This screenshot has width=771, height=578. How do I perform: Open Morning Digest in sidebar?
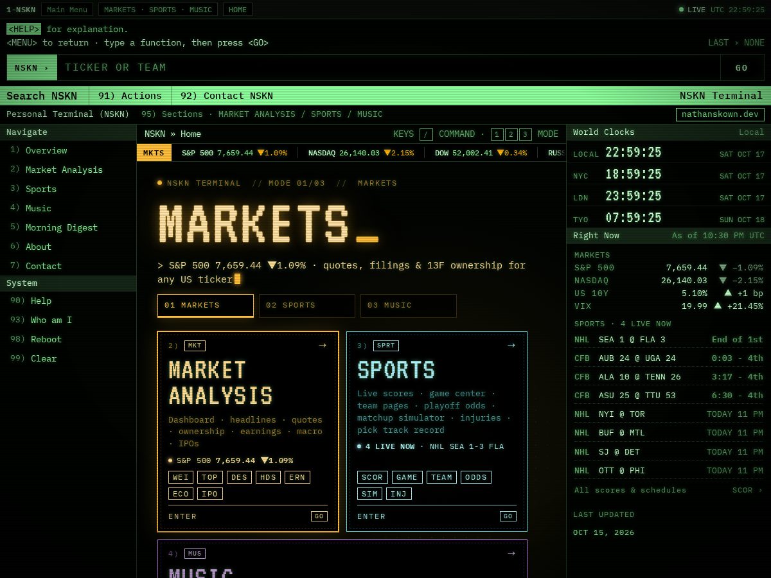pyautogui.click(x=68, y=227)
